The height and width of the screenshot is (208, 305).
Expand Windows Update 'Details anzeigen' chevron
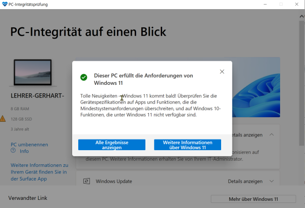point(271,181)
